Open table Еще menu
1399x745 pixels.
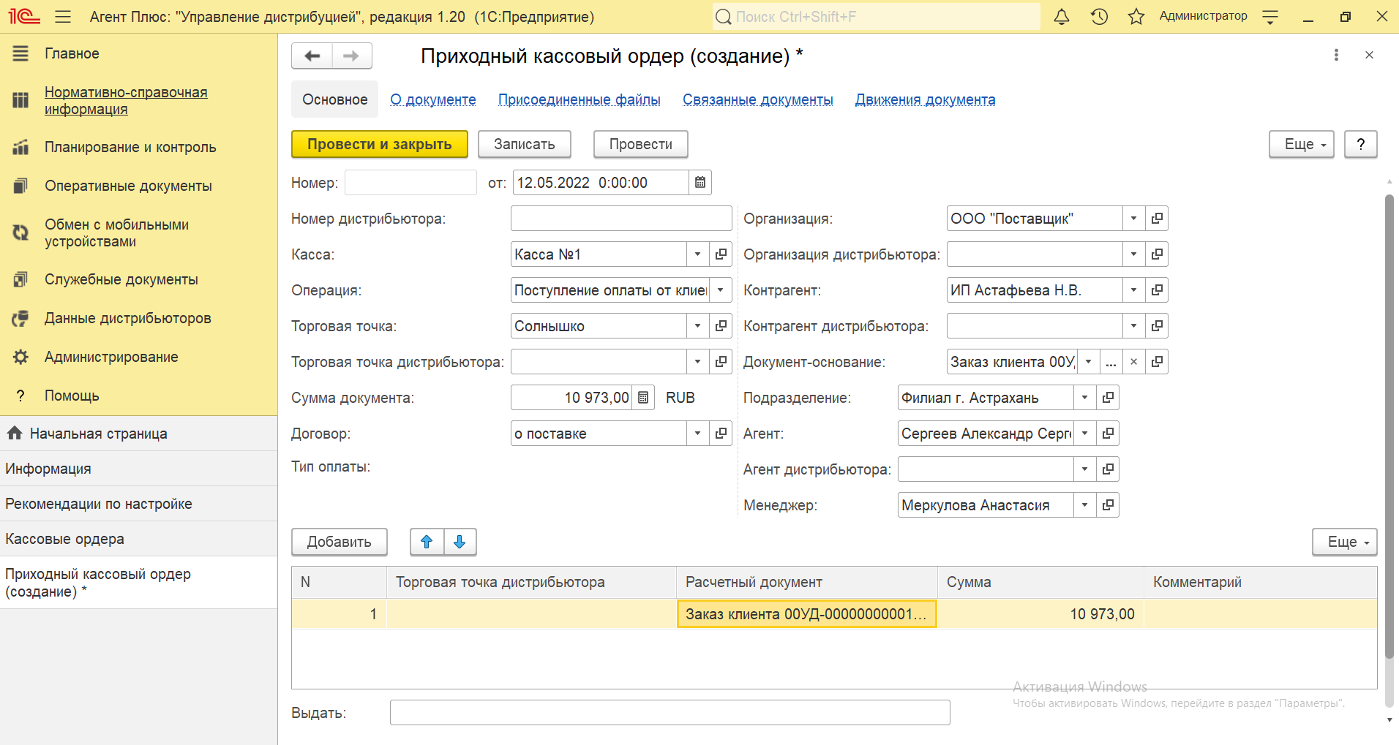1345,542
